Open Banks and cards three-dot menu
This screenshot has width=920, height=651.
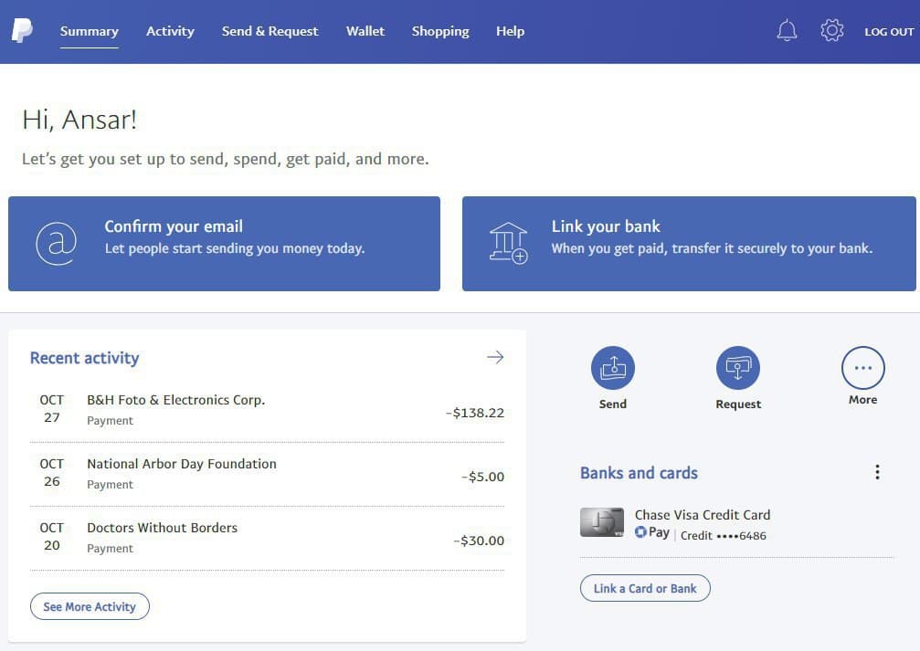click(877, 472)
